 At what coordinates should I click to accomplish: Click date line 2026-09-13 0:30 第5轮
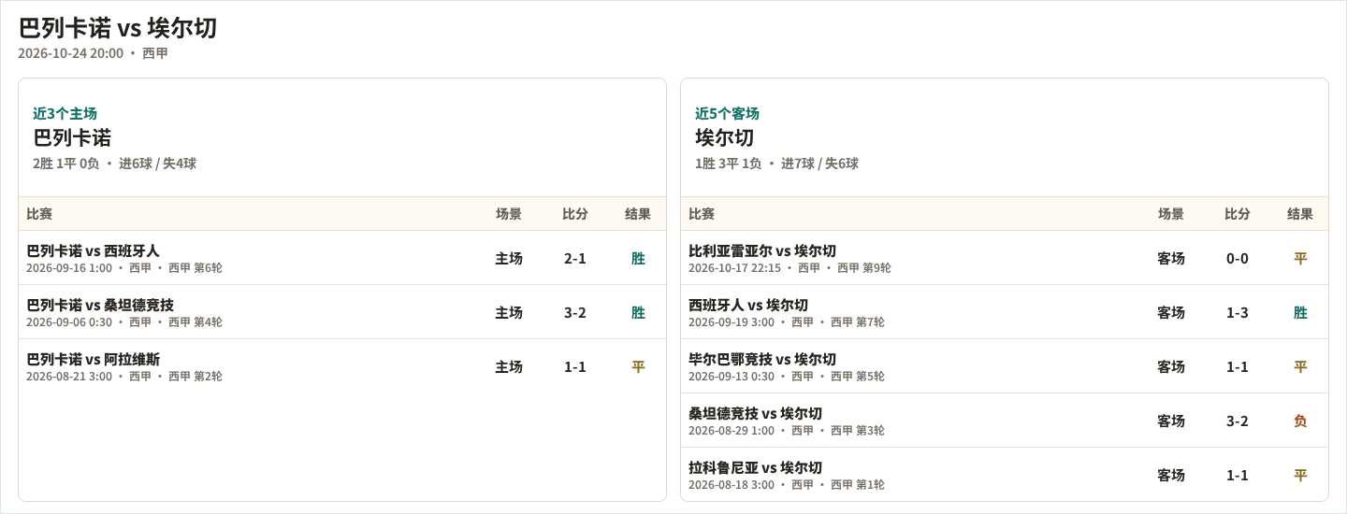pyautogui.click(x=787, y=377)
